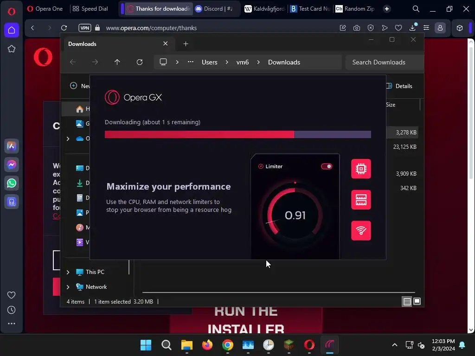Toggle the Details pane button
The image size is (475, 356).
(x=399, y=86)
